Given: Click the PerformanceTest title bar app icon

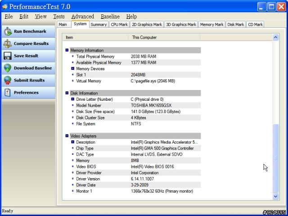Looking at the screenshot, I should click(4, 7).
